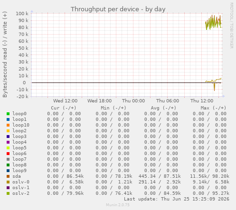Click oslv-2 maximum write value 95.27k

[221, 193]
